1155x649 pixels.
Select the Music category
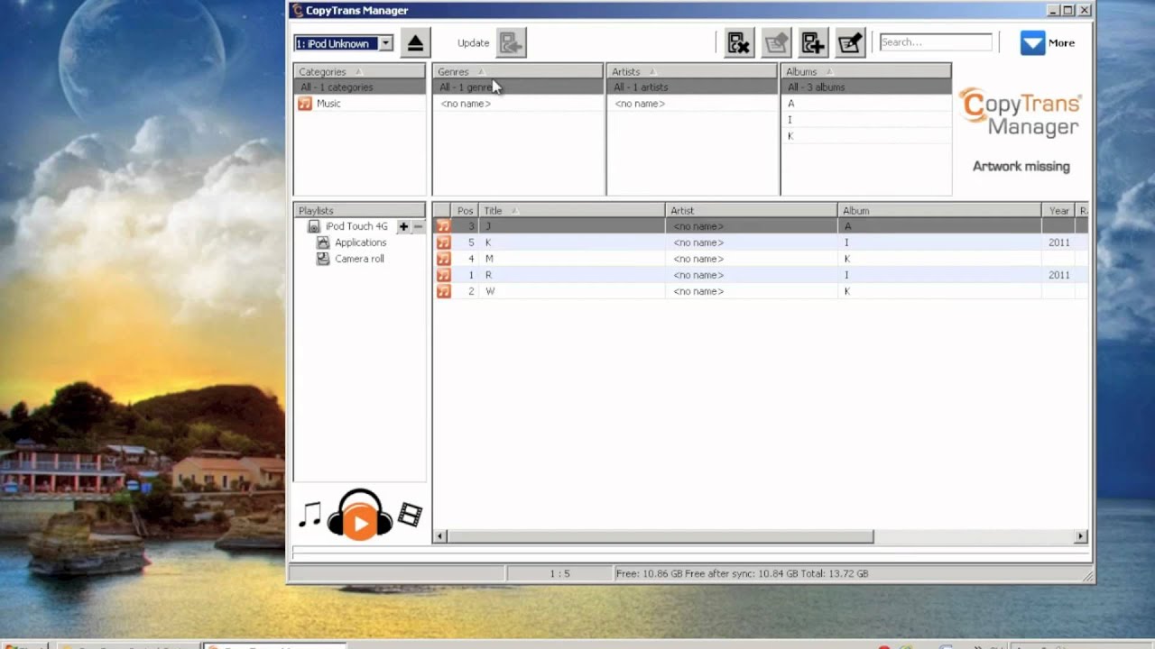[359, 104]
